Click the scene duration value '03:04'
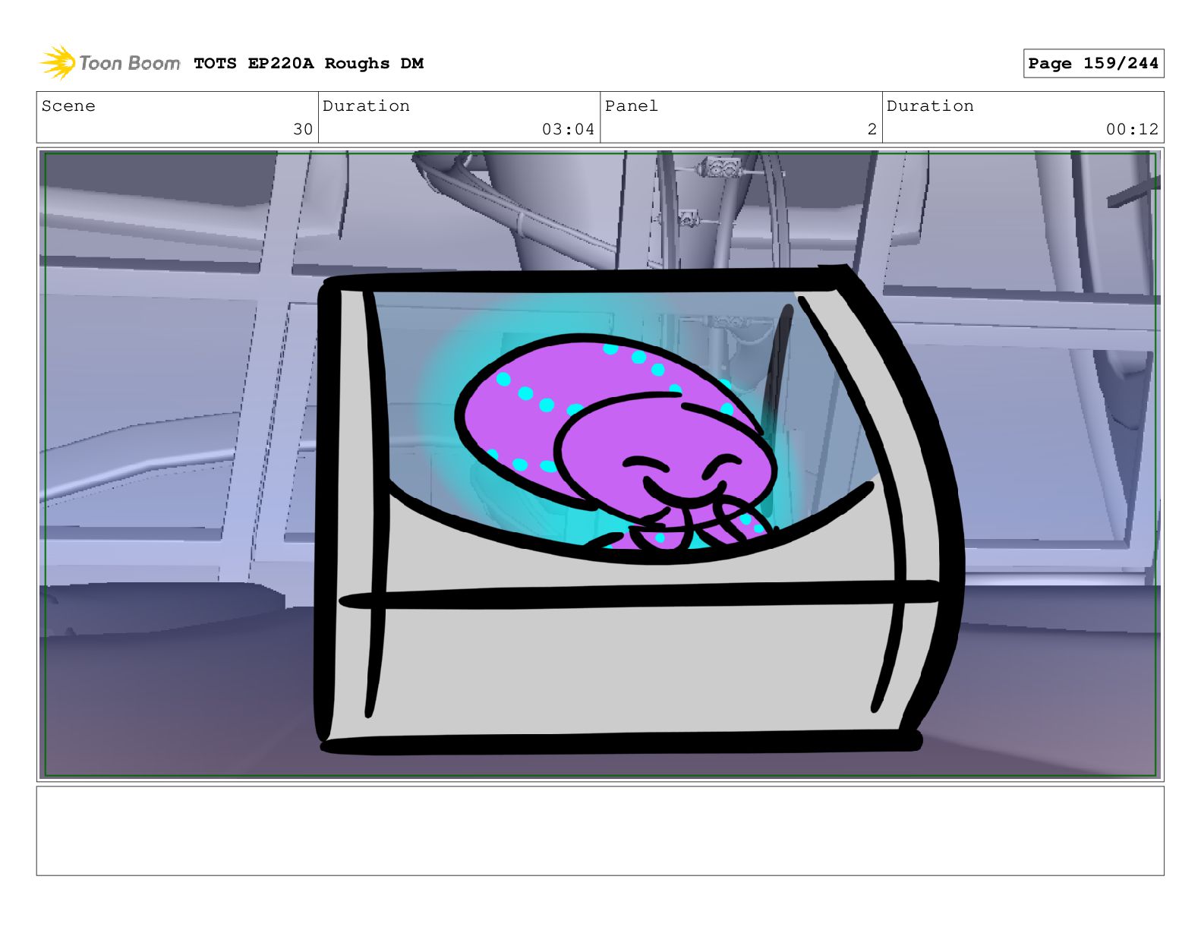Viewport: 1201px width, 930px height. (568, 129)
